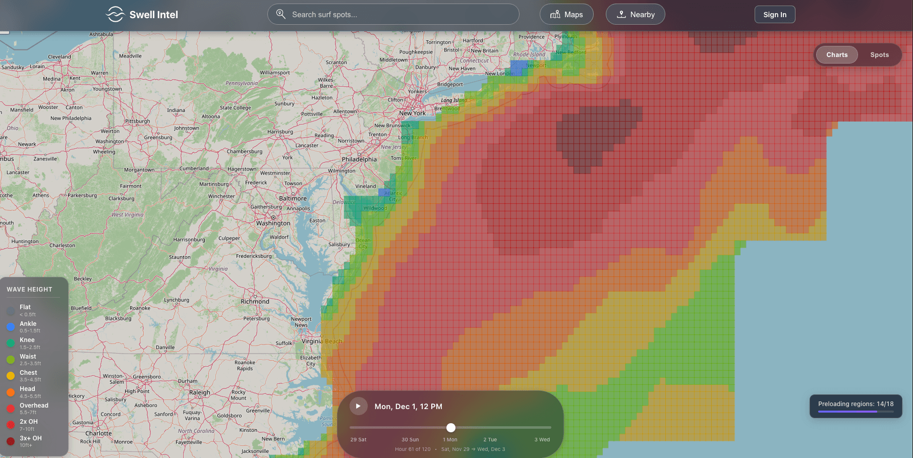Toggle the Knee wave height category
913x458 pixels.
(11, 343)
